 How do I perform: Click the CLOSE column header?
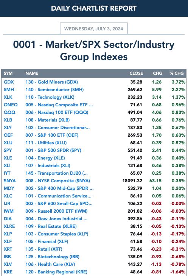click(x=136, y=73)
